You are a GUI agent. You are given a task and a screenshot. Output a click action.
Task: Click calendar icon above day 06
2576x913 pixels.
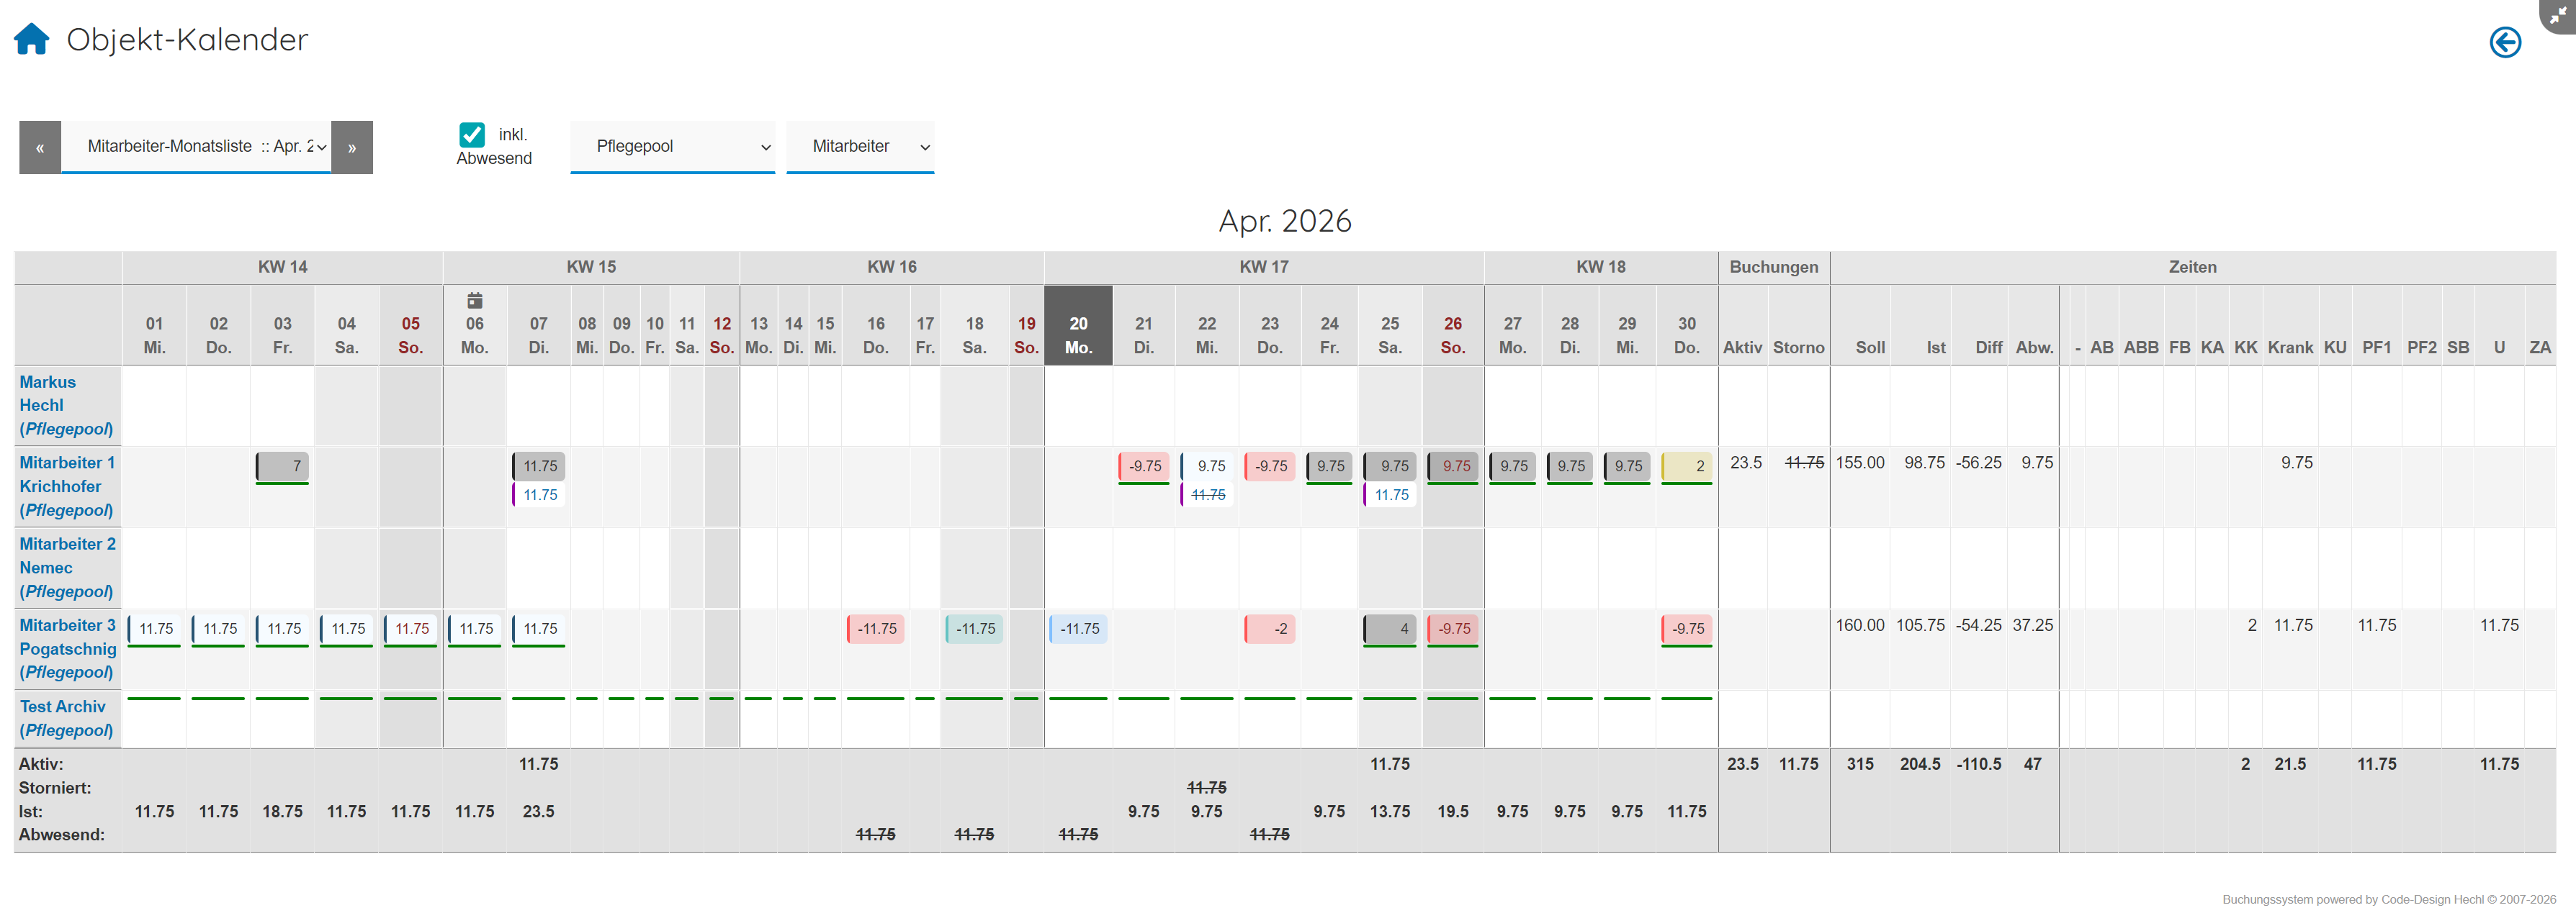pos(474,301)
